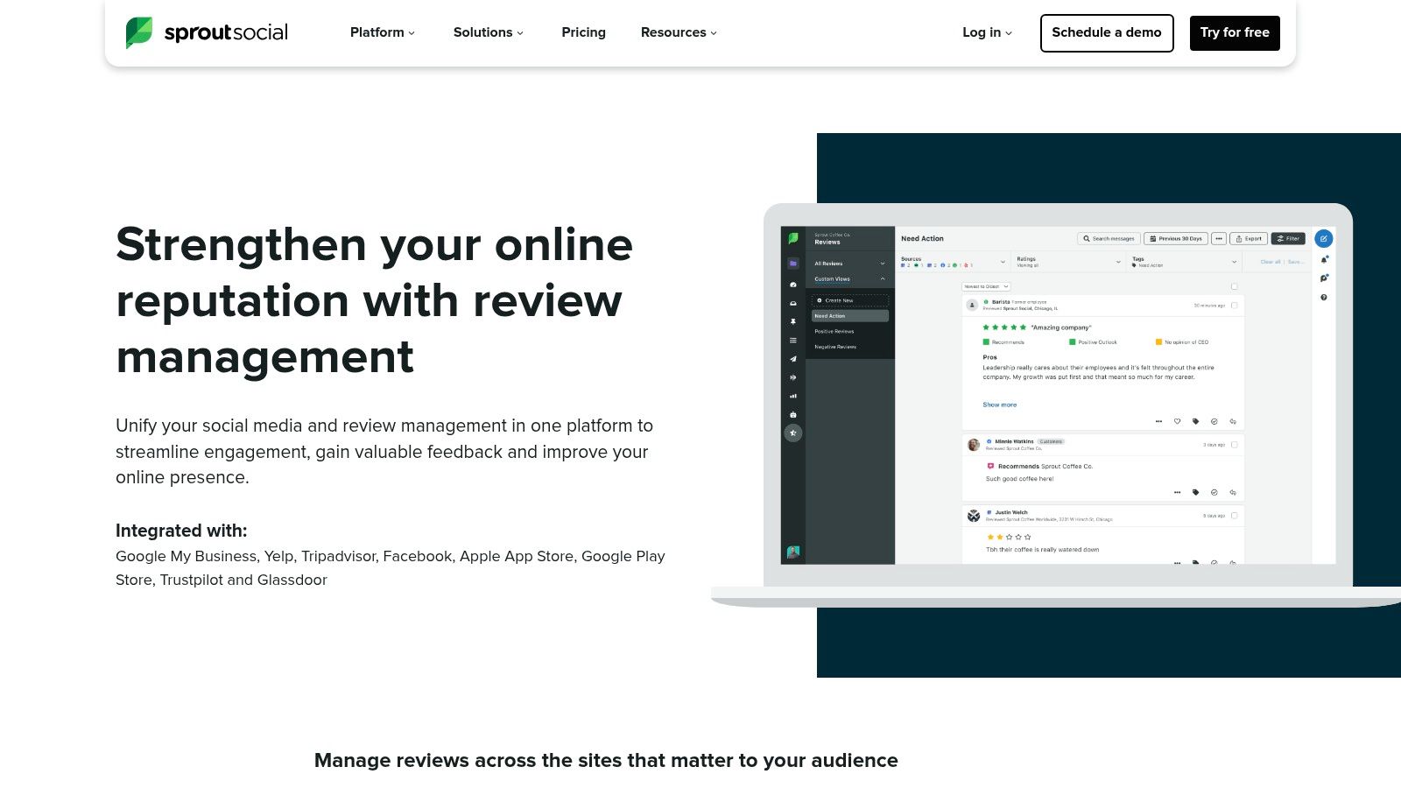Click Show more on the Barista review
Viewport: 1401px width, 788px height.
point(998,405)
